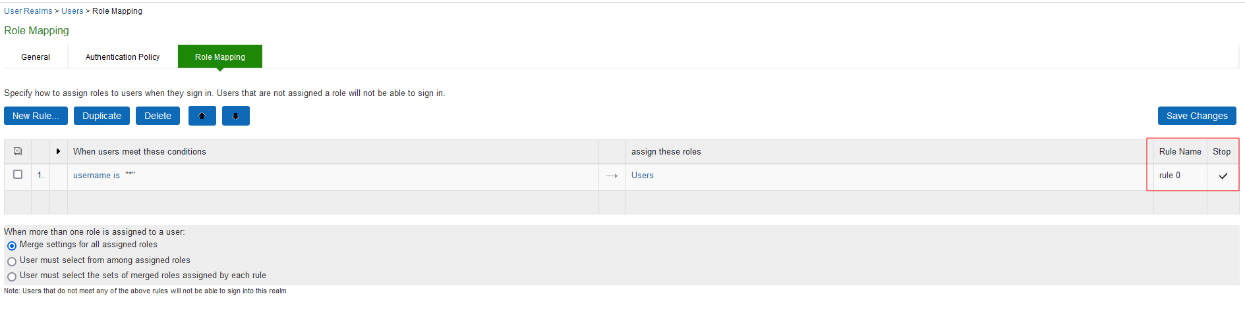Open the Authentication Policy tab
Screen dimensions: 1245x313
[123, 57]
